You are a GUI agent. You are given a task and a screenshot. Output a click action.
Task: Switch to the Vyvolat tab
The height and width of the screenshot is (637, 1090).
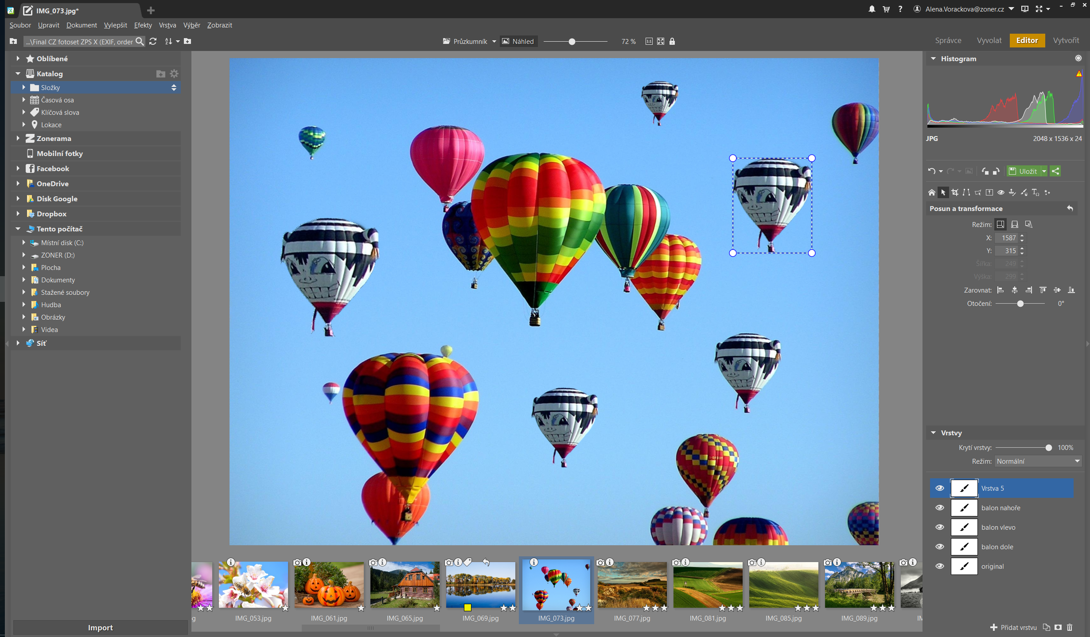pyautogui.click(x=989, y=40)
